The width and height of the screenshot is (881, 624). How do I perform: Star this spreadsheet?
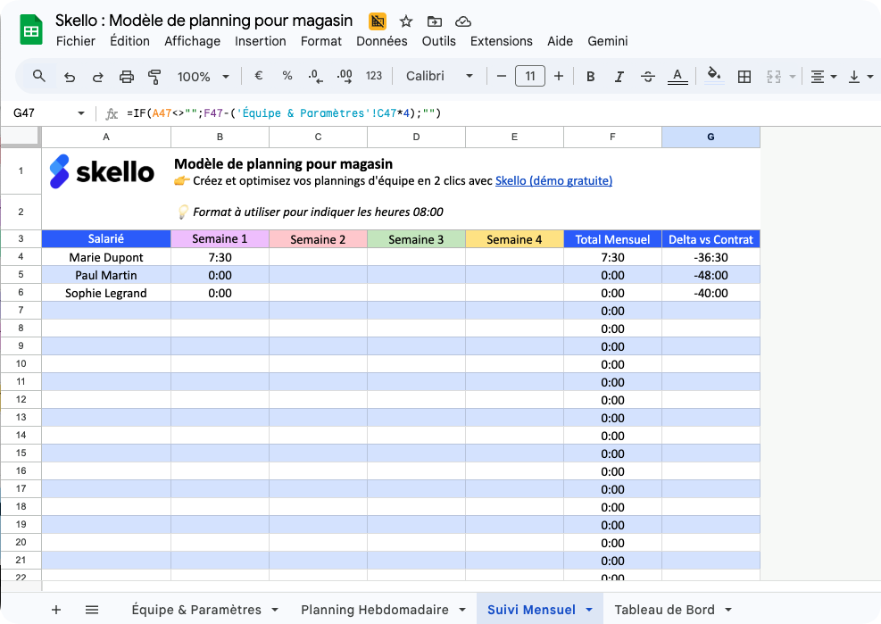pos(406,21)
